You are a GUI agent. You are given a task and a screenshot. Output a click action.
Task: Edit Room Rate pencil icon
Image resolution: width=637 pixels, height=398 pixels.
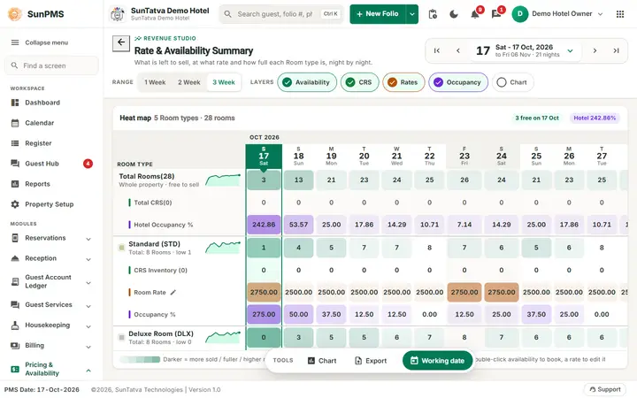tap(173, 293)
